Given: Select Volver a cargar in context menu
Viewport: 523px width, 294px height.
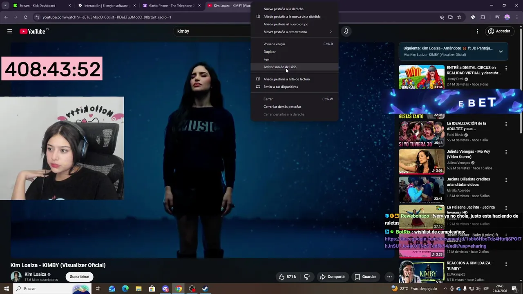Looking at the screenshot, I should pos(295,44).
